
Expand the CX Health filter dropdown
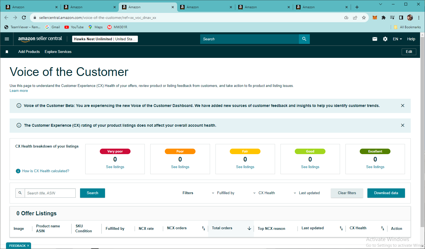pos(264,193)
